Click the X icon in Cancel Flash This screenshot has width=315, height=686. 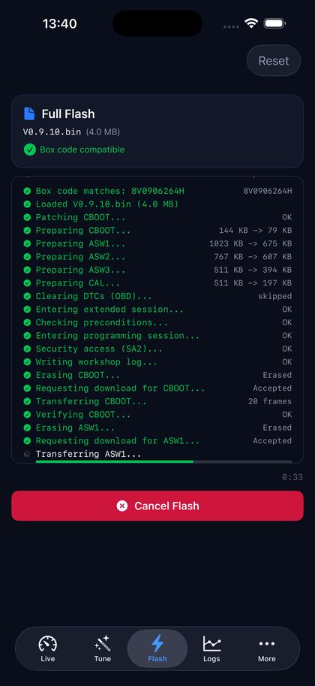tap(122, 506)
